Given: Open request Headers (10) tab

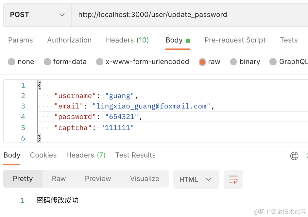Looking at the screenshot, I should pyautogui.click(x=127, y=40).
